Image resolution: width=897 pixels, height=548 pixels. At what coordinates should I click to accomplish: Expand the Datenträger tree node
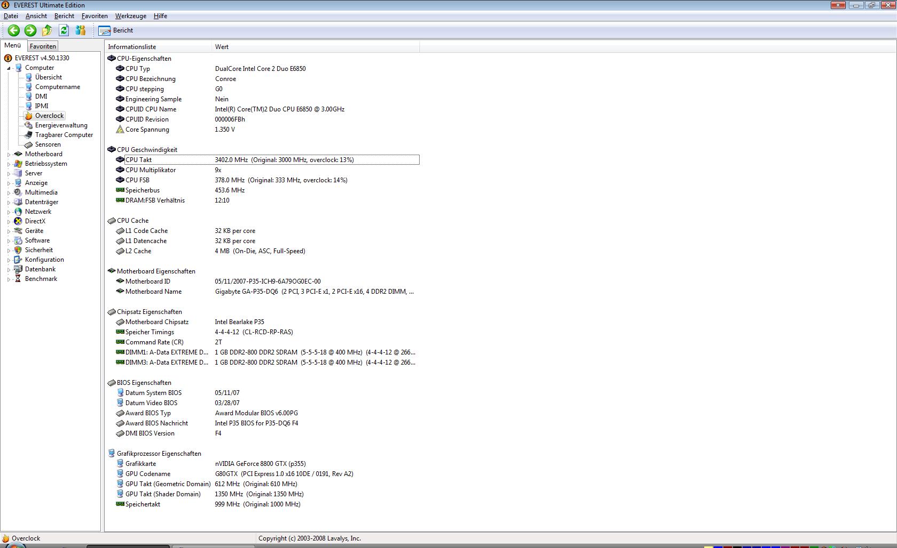point(9,203)
